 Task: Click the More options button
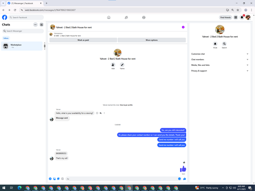point(151,40)
